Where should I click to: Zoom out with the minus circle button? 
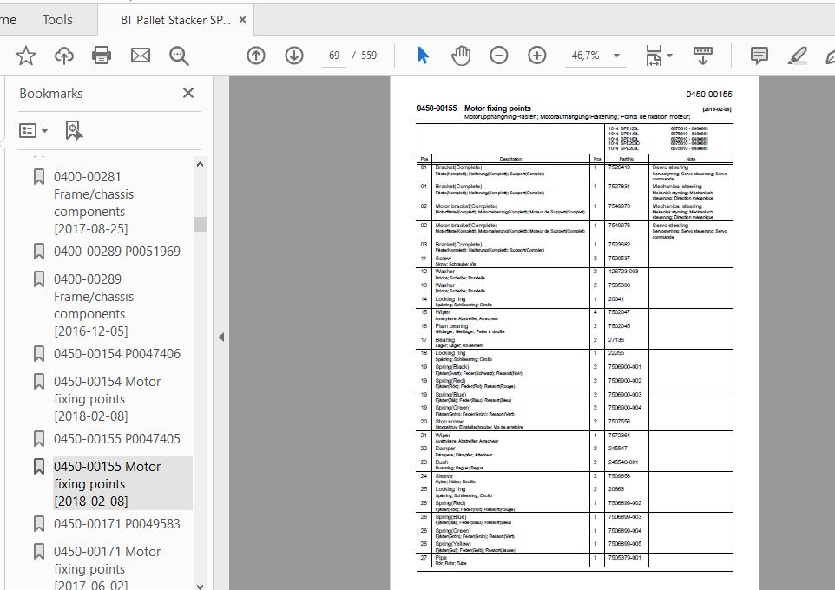499,56
